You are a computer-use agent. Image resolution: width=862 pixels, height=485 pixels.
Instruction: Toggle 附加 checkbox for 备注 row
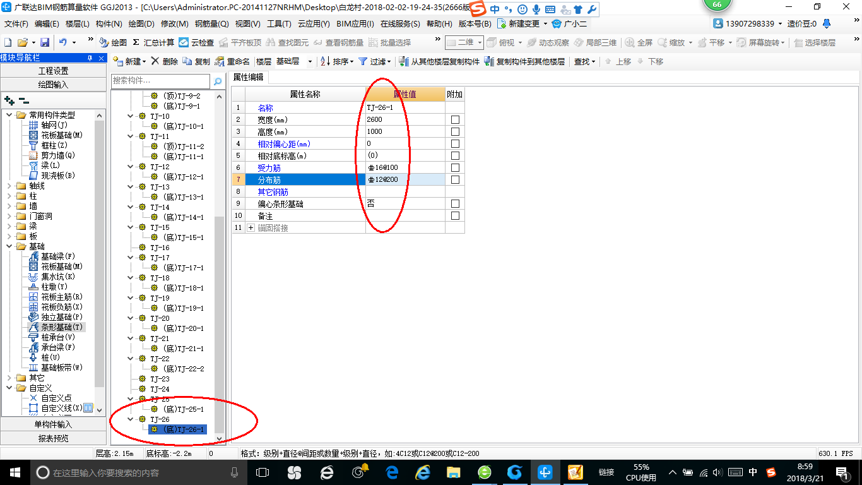click(x=455, y=216)
